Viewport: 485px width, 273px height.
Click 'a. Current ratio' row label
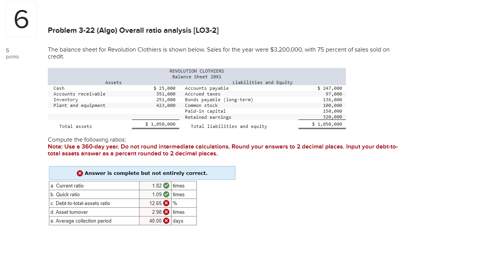[x=67, y=186]
